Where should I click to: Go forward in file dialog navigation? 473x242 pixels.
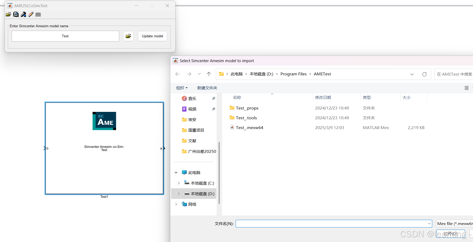[189, 74]
